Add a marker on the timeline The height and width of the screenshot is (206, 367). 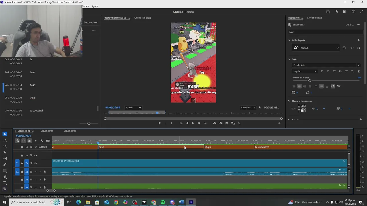(36, 141)
